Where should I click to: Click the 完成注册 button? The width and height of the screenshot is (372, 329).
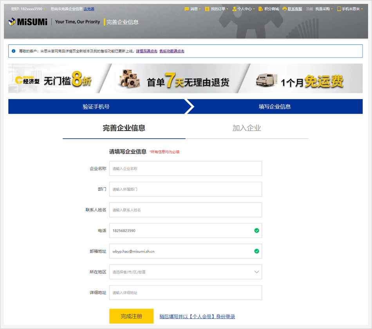point(131,316)
